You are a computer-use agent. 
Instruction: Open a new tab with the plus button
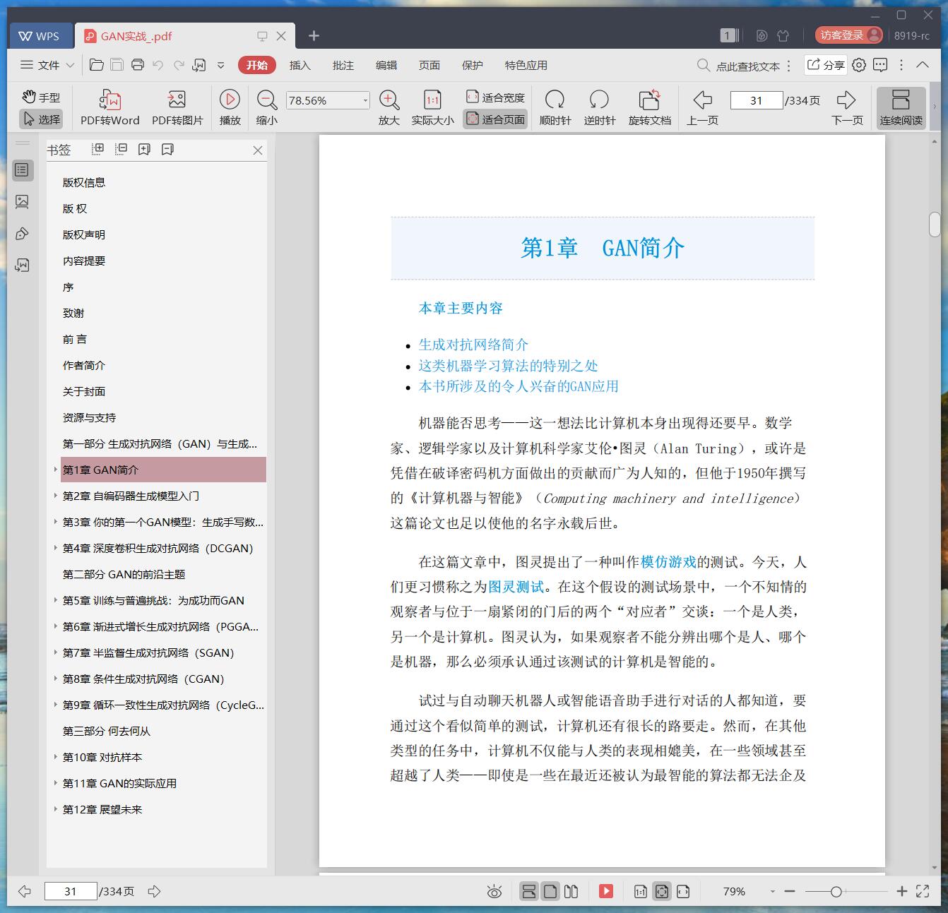(314, 36)
